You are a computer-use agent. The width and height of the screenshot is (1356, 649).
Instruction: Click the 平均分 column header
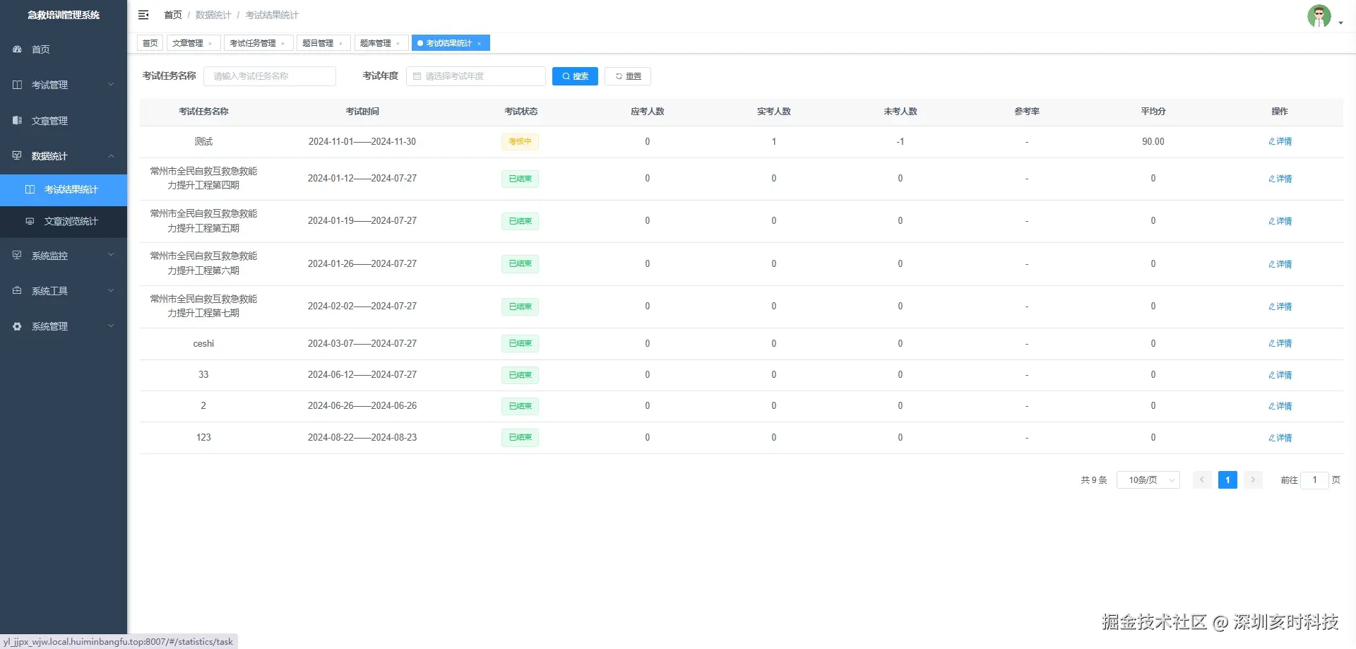point(1153,112)
